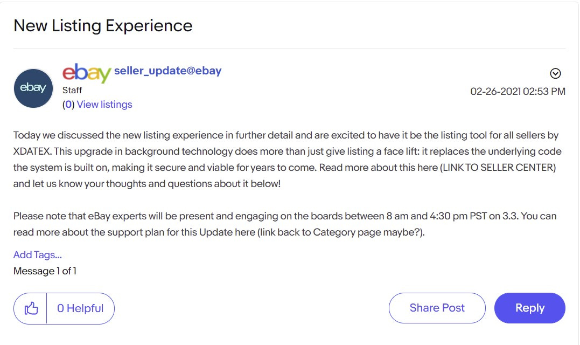Click the (0) feedback score
The image size is (580, 345).
[x=68, y=105]
